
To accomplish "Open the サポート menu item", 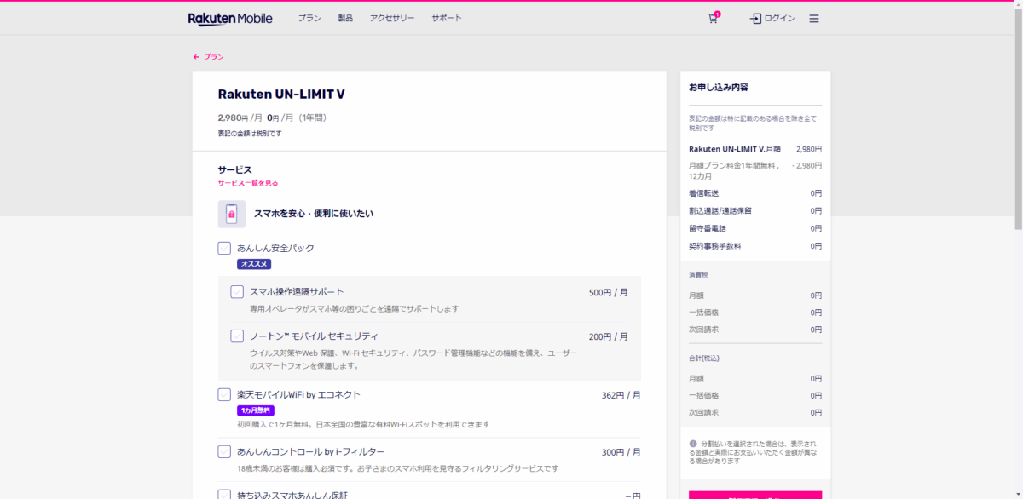I will coord(447,18).
